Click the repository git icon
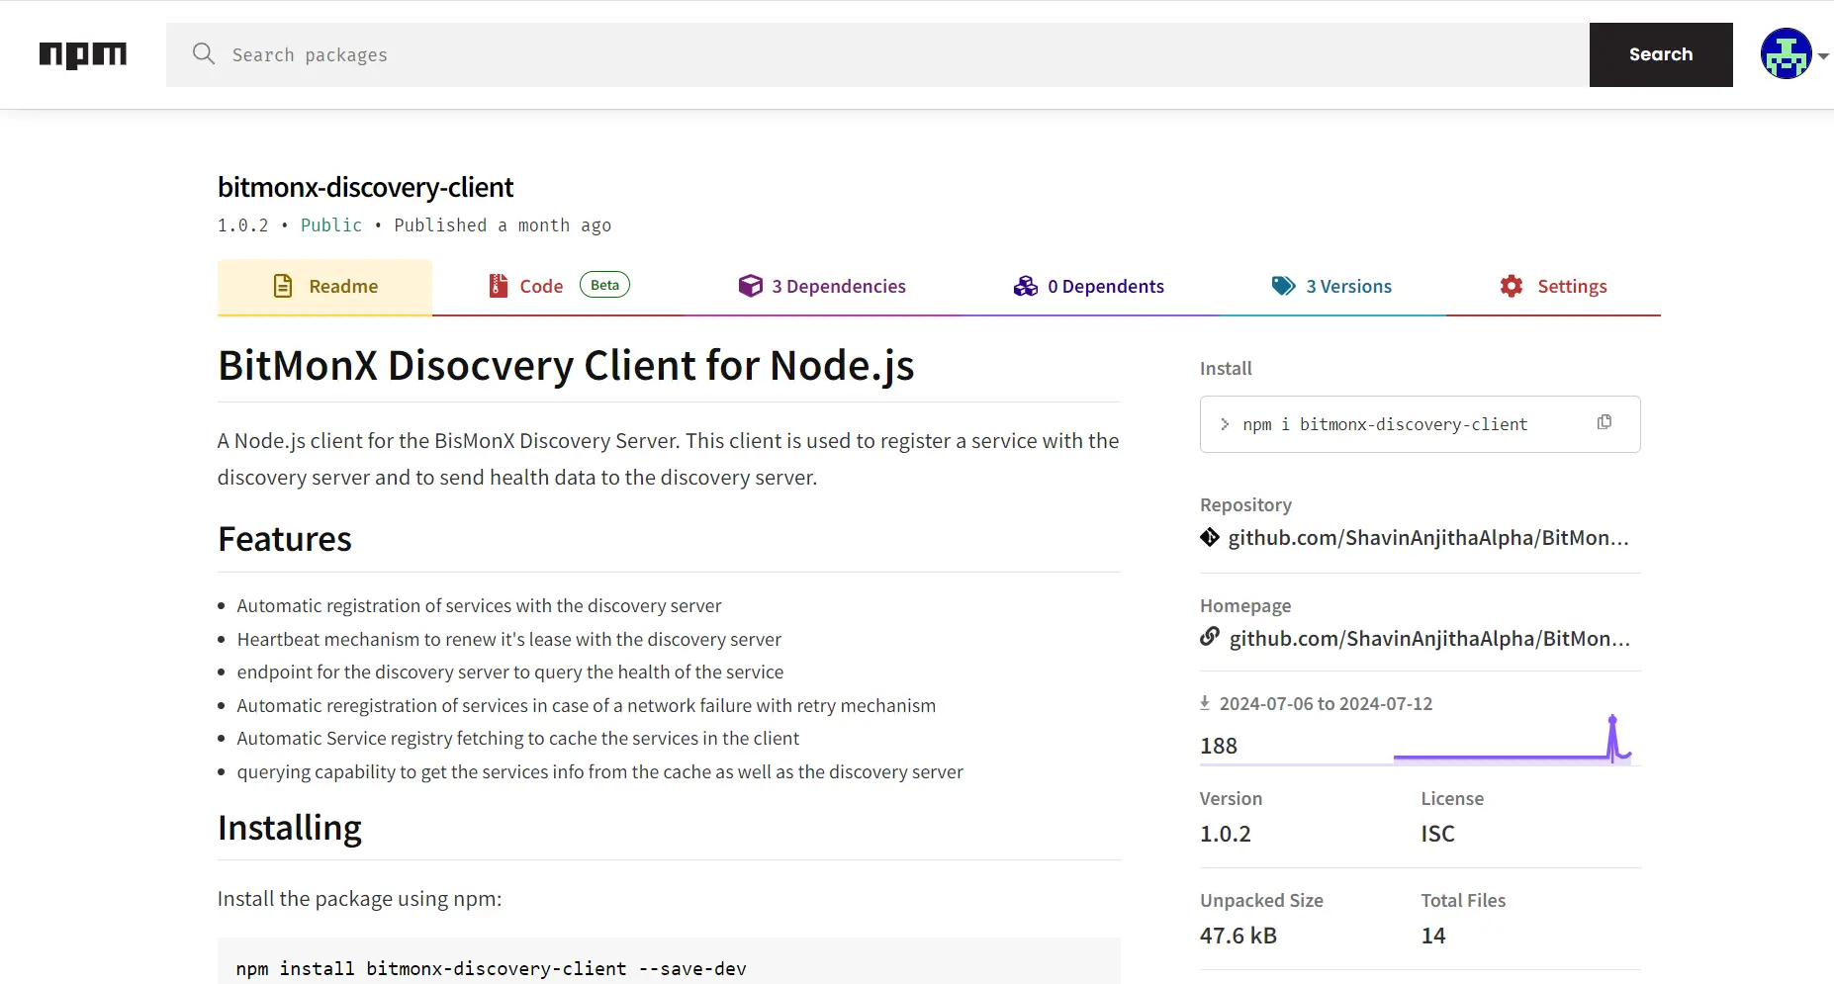The height and width of the screenshot is (984, 1834). 1210,537
